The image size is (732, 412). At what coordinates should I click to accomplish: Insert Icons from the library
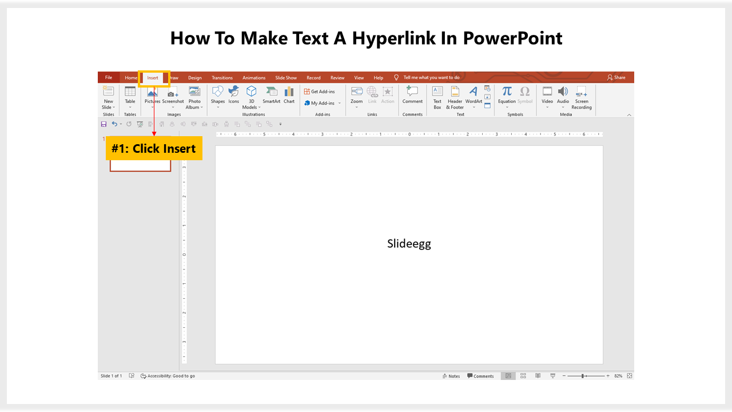click(234, 95)
